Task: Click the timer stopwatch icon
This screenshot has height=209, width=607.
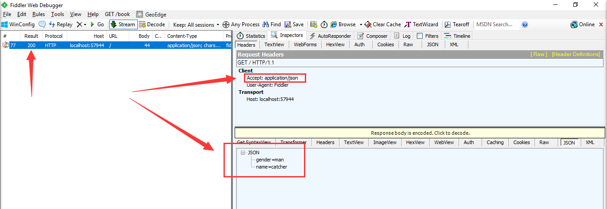Action: (x=324, y=24)
